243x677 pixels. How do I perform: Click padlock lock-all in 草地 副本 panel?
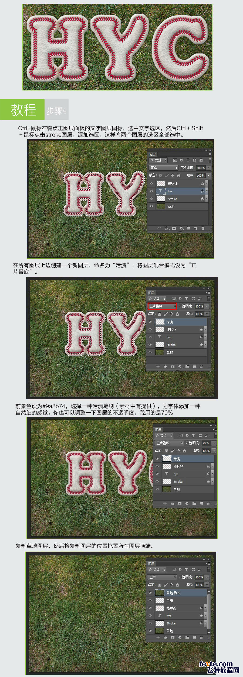177,585
